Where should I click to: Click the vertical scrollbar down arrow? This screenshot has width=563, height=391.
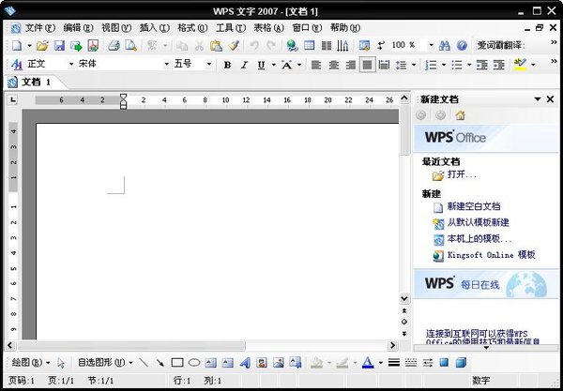(x=403, y=298)
